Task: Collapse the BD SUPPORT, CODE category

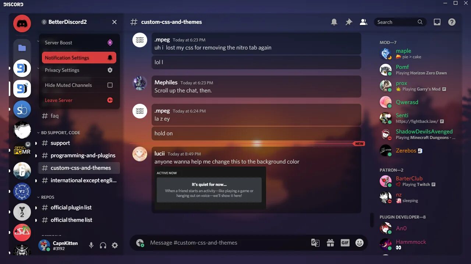Action: point(59,133)
